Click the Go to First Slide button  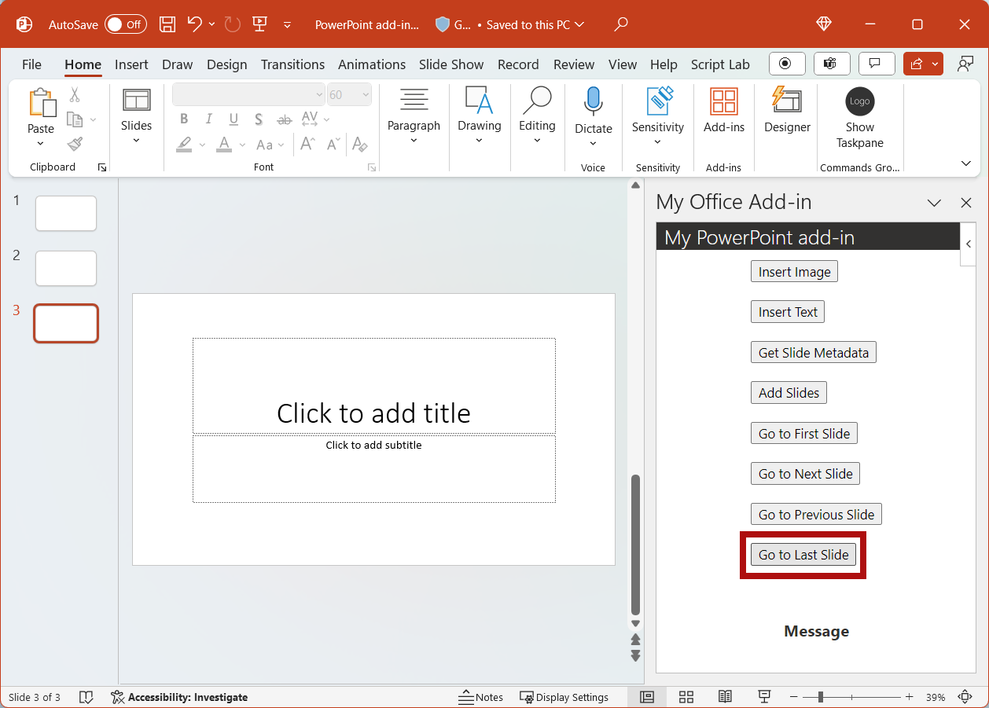[x=804, y=434]
